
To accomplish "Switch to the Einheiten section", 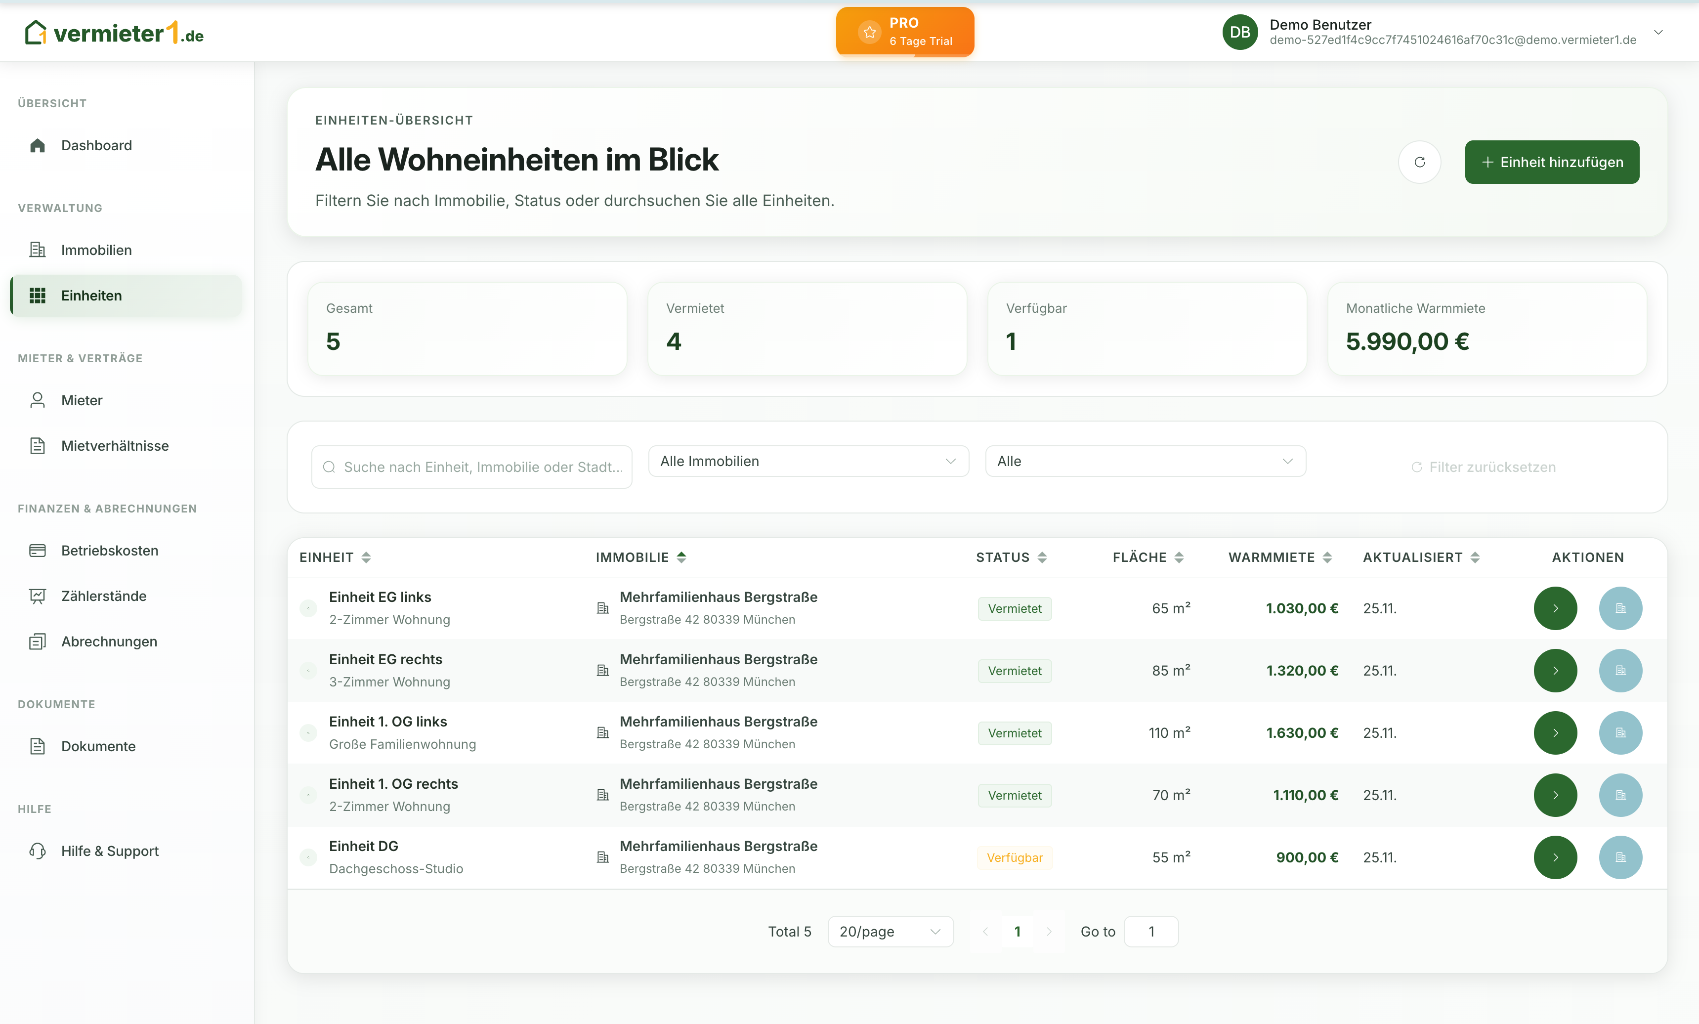I will point(91,295).
